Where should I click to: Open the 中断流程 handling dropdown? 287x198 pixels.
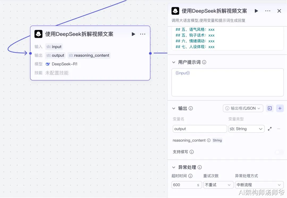[x=259, y=185]
